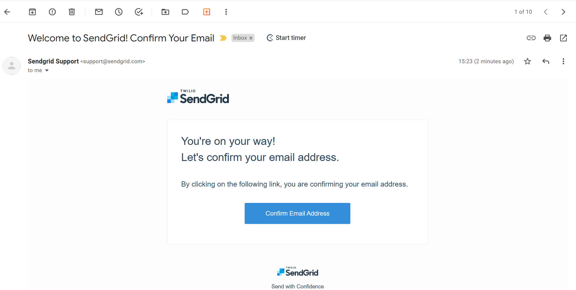Open the toolbar More options menu
Image resolution: width=576 pixels, height=290 pixels.
226,12
